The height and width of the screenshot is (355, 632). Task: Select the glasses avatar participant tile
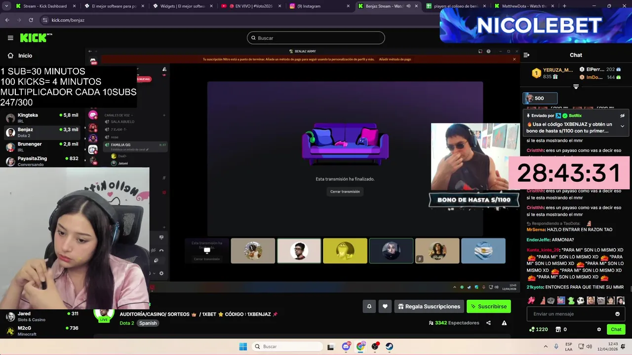(299, 251)
